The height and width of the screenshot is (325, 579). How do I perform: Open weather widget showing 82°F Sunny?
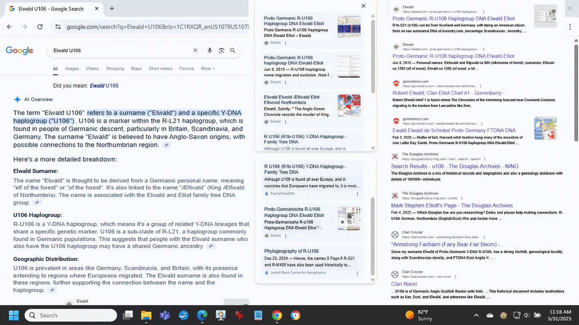(419, 315)
